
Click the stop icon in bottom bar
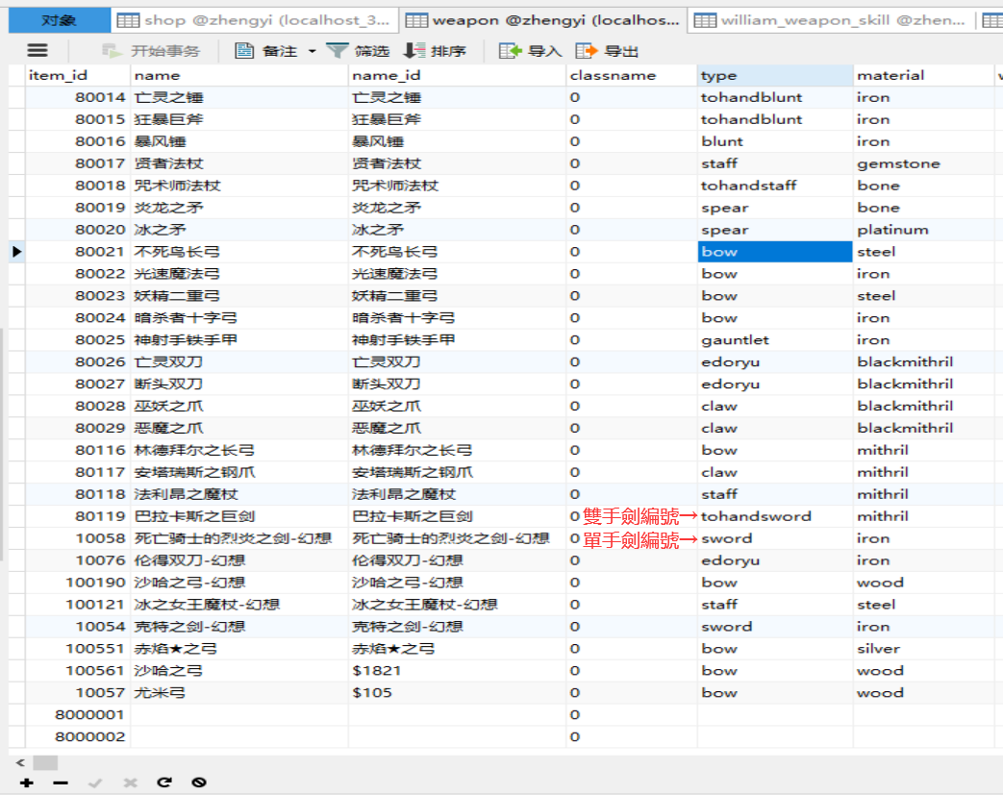pyautogui.click(x=199, y=783)
